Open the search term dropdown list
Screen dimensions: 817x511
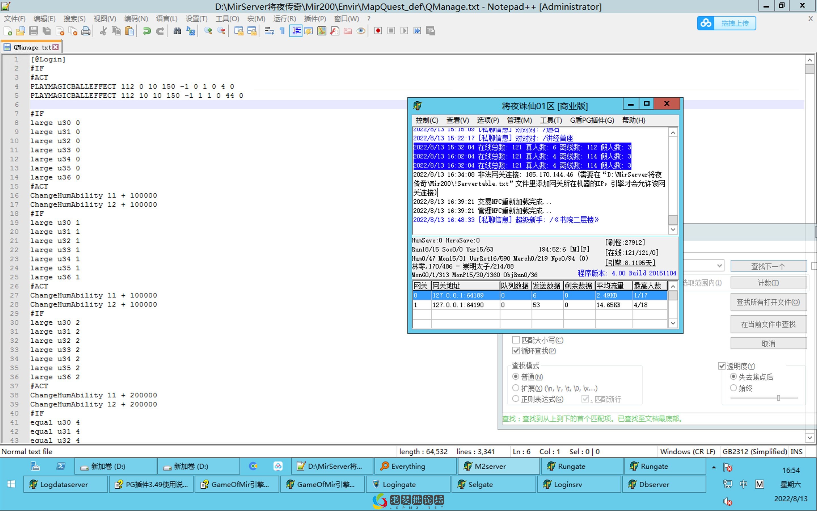[x=720, y=266]
